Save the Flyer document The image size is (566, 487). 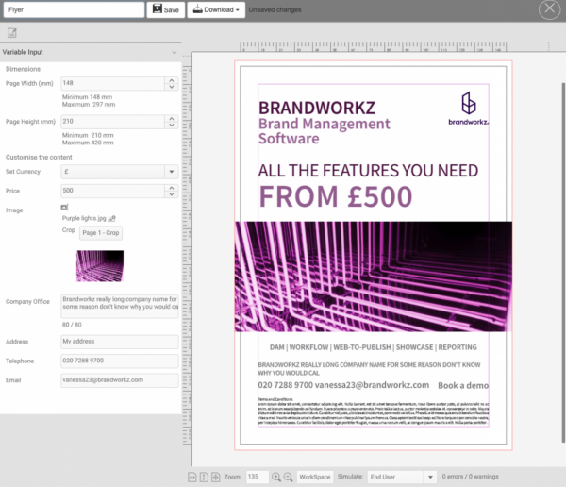166,9
